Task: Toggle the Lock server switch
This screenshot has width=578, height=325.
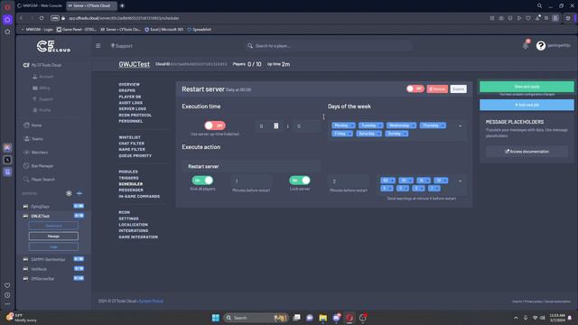Action: 300,181
